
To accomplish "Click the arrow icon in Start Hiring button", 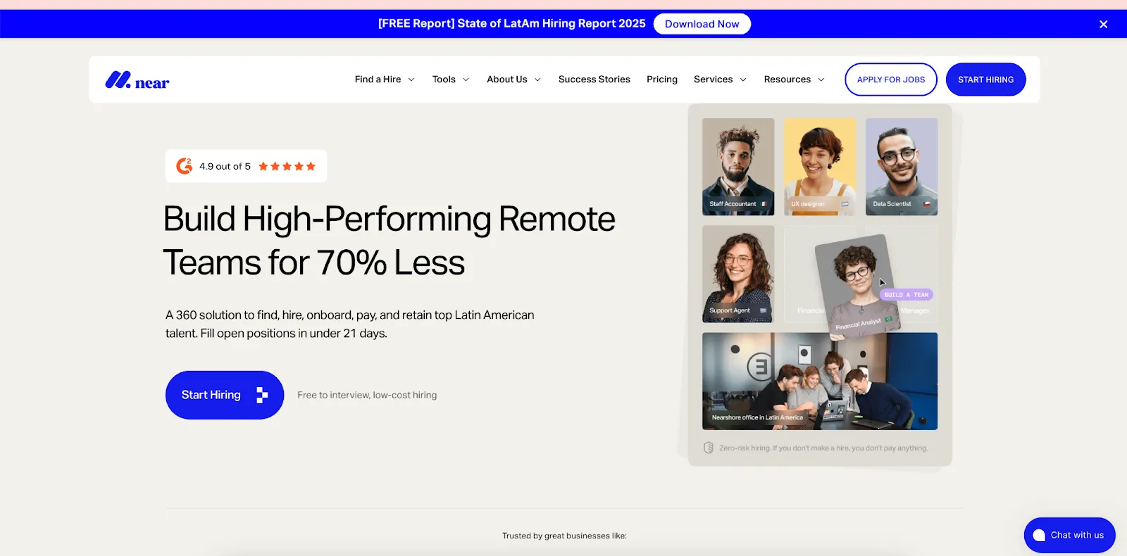I will (x=262, y=395).
